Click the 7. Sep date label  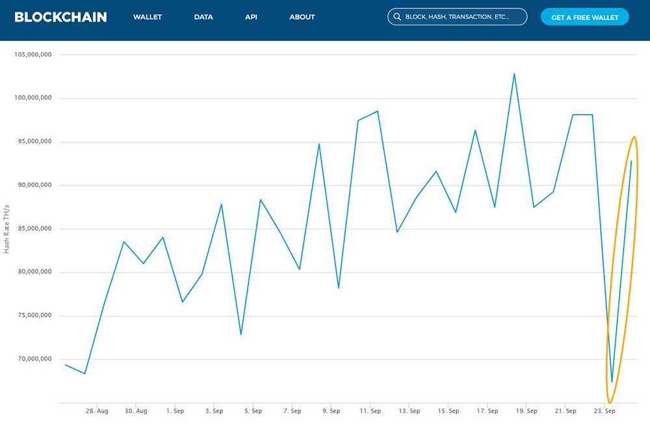[292, 411]
